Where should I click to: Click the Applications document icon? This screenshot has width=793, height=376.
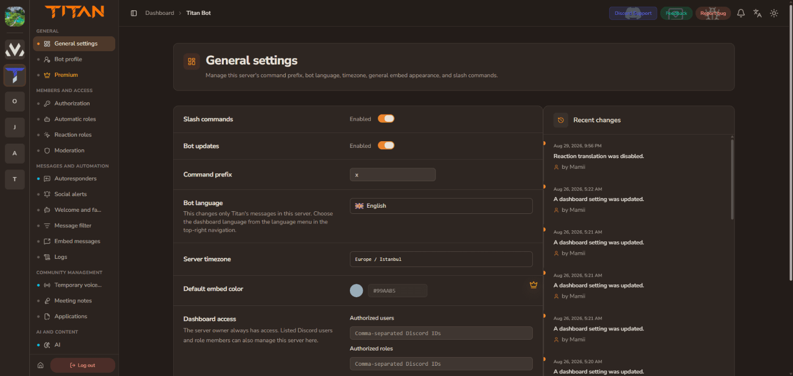coord(47,317)
